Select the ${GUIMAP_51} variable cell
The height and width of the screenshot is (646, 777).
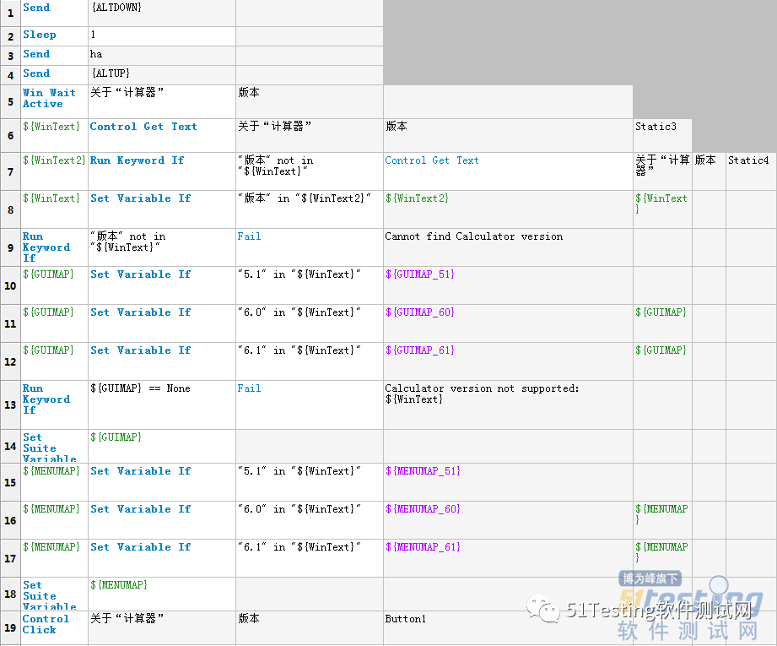click(507, 275)
